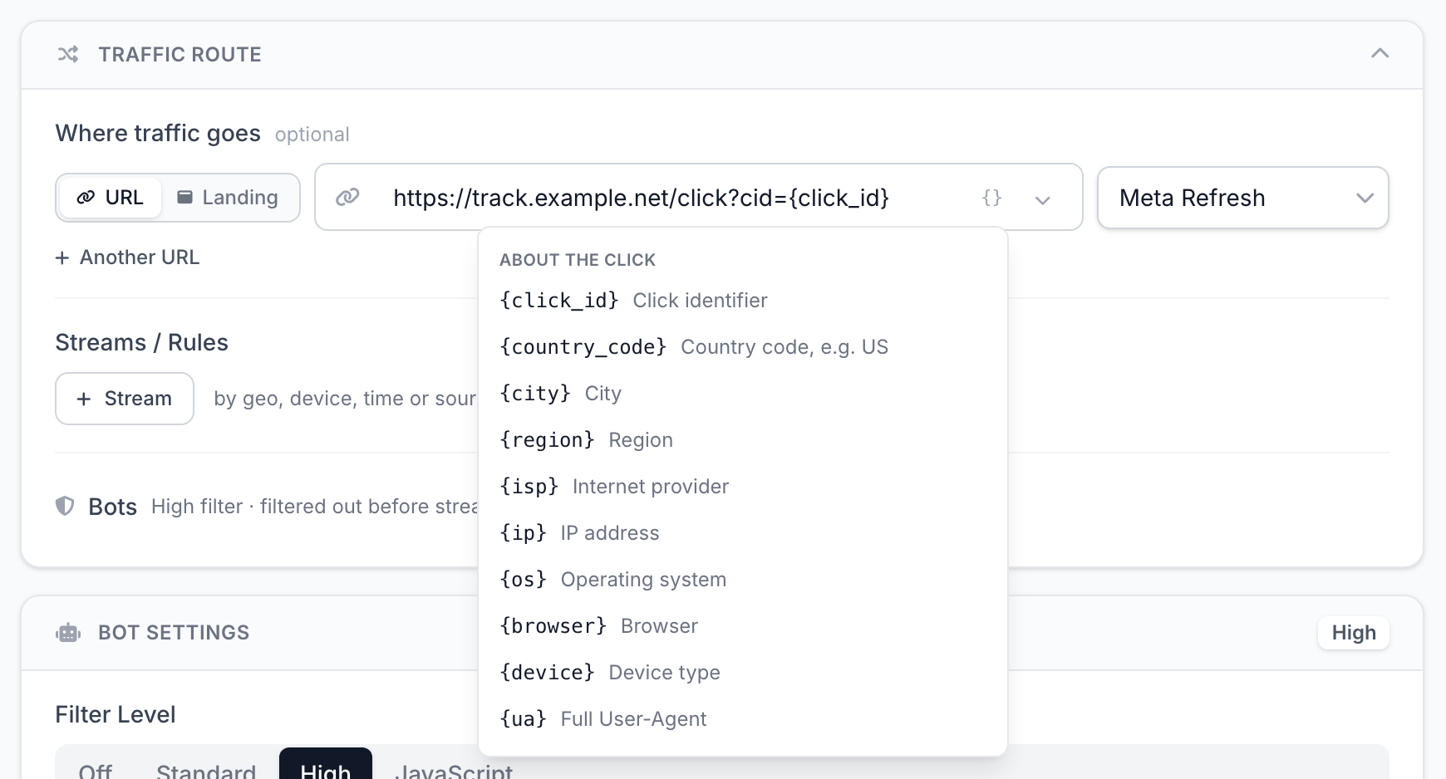This screenshot has width=1446, height=779.
Task: Pick the {isp} Internet provider macro
Action: pyautogui.click(x=742, y=487)
